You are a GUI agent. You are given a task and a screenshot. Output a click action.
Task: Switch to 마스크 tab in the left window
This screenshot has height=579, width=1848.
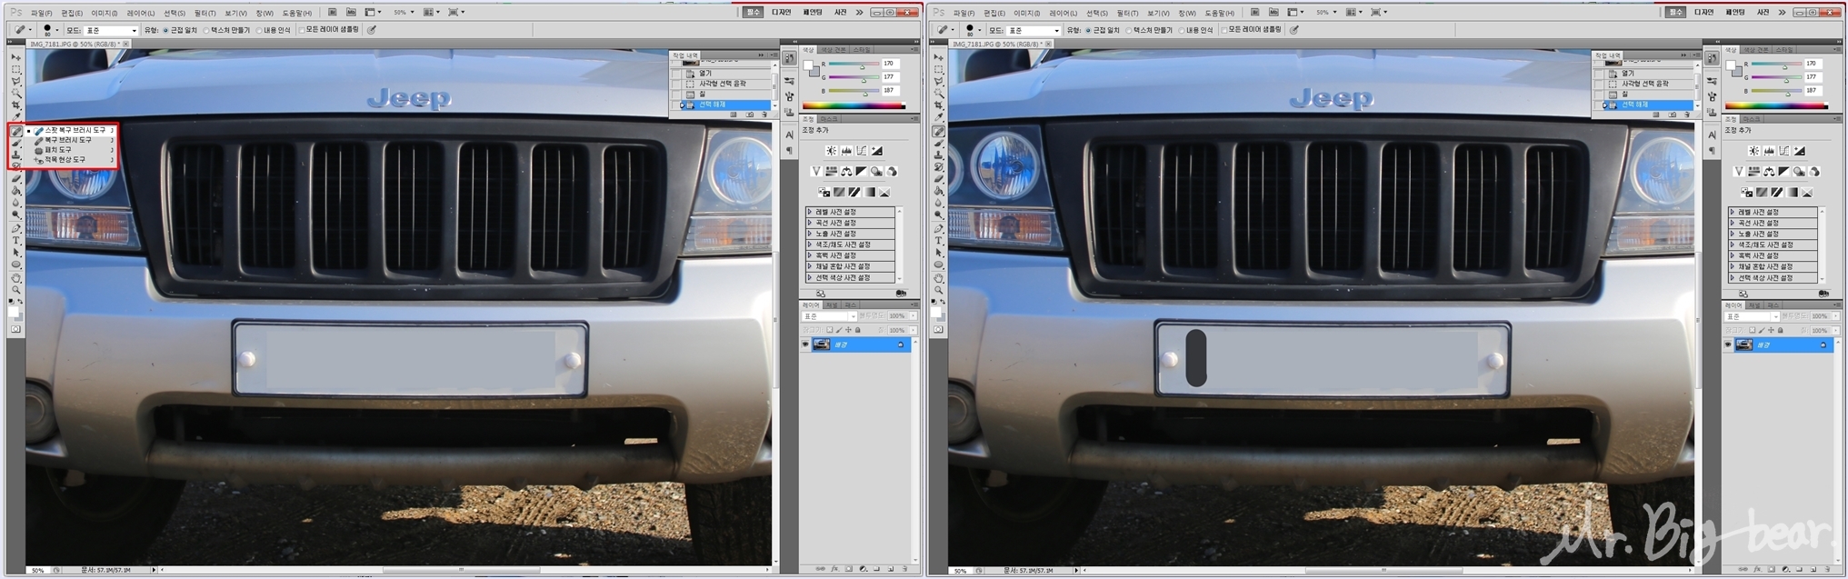point(830,118)
